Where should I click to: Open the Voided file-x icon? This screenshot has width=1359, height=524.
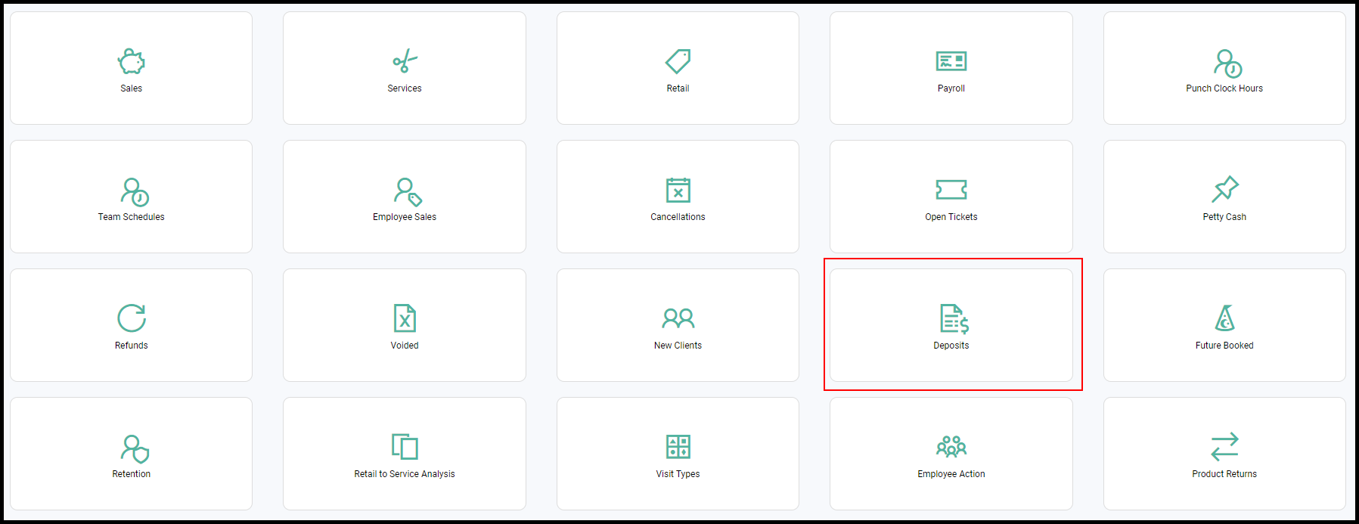405,318
